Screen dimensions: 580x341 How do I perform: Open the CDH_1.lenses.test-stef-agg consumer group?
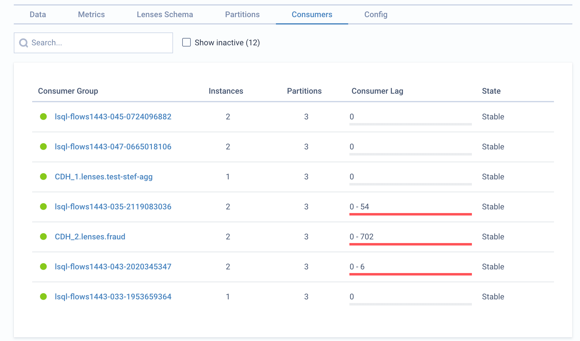(104, 177)
